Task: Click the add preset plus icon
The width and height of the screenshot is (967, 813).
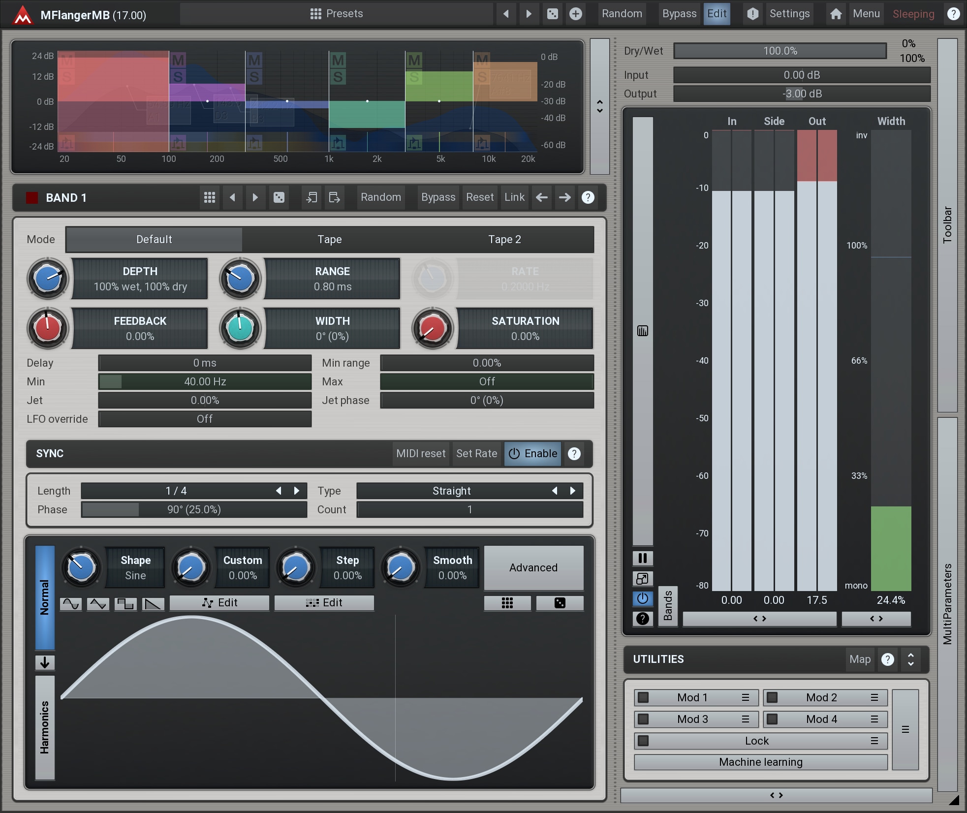Action: [575, 14]
